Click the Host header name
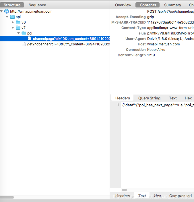 coord(142,44)
